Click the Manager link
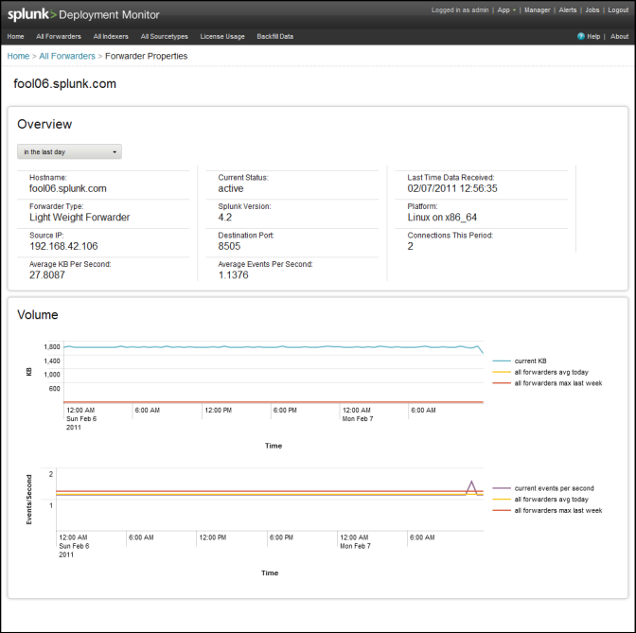This screenshot has width=636, height=633. click(x=537, y=10)
